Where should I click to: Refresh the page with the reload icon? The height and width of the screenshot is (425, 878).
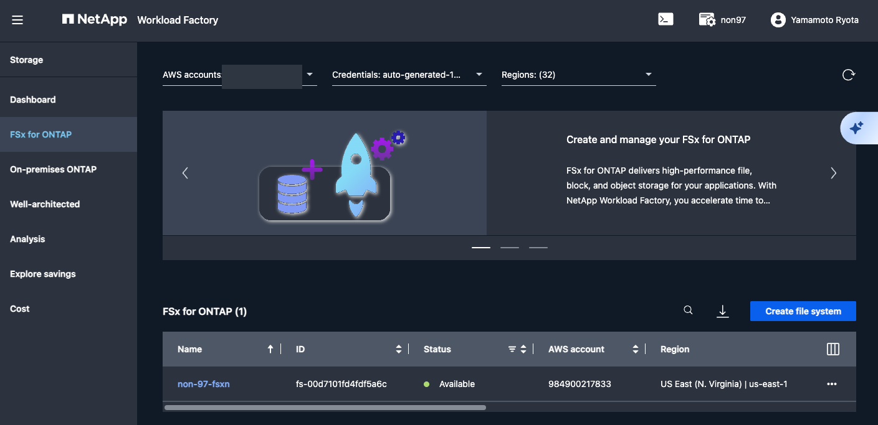tap(848, 75)
